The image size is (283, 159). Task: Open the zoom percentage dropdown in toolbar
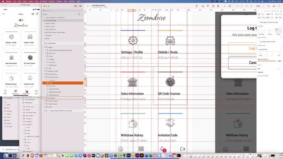pyautogui.click(x=259, y=6)
